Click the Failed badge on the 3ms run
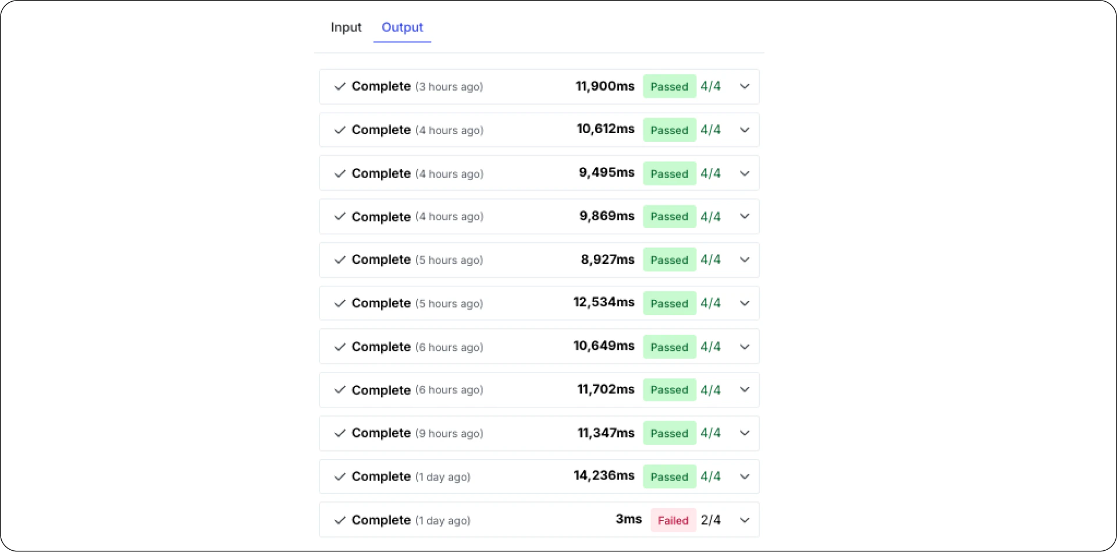 [673, 520]
